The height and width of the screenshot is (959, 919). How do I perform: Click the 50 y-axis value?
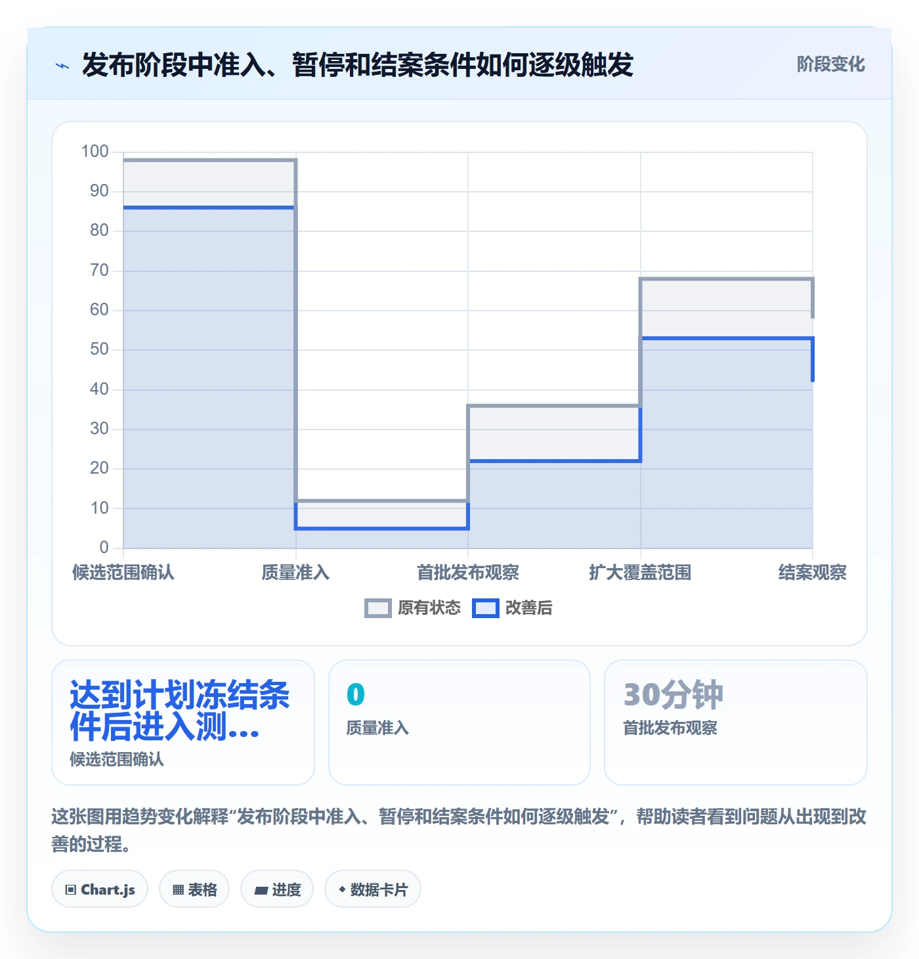point(99,349)
